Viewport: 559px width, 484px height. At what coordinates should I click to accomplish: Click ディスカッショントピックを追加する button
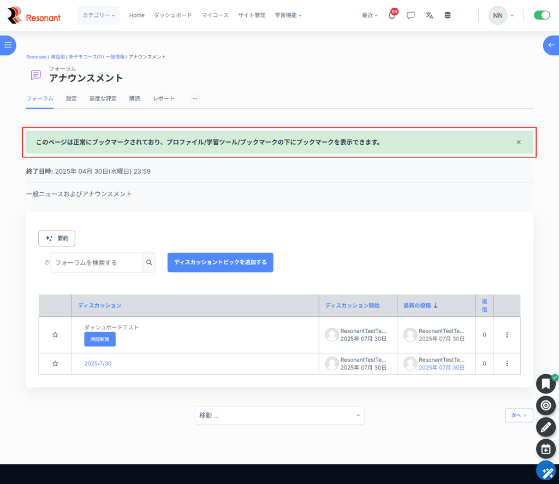pos(220,262)
